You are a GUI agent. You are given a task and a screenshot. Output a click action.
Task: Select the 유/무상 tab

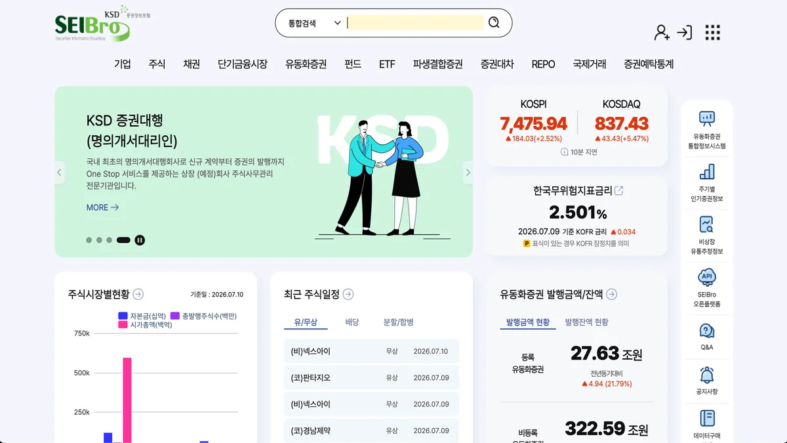(x=306, y=322)
